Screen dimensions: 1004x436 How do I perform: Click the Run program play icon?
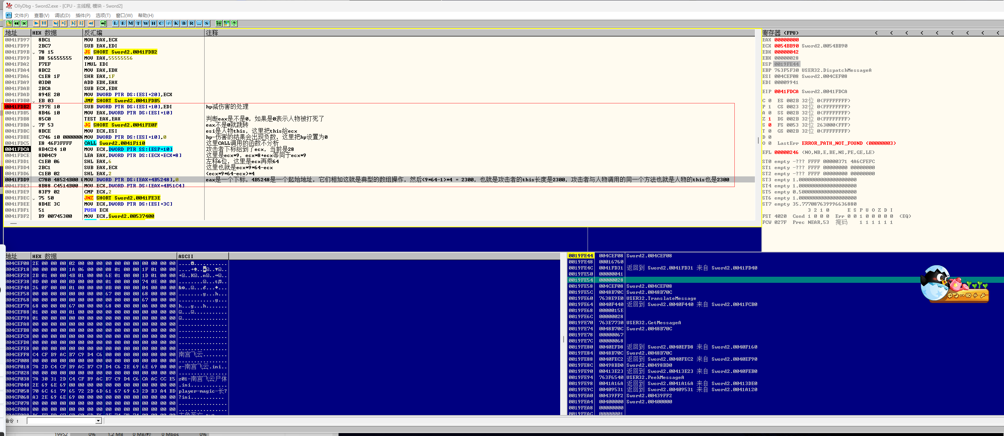click(x=36, y=24)
